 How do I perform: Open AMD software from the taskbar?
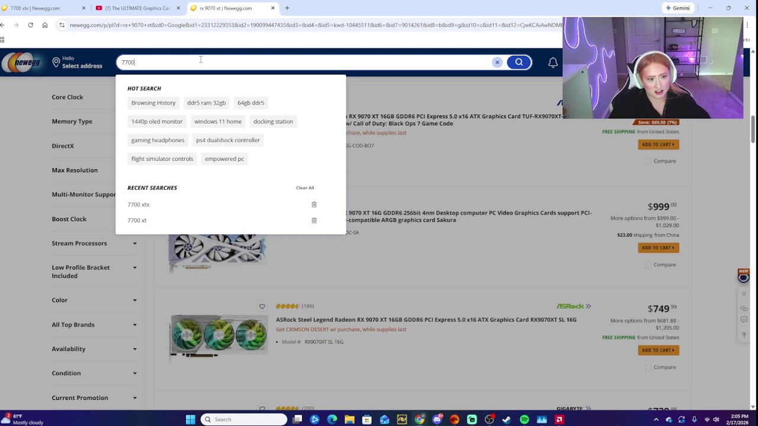pos(559,419)
